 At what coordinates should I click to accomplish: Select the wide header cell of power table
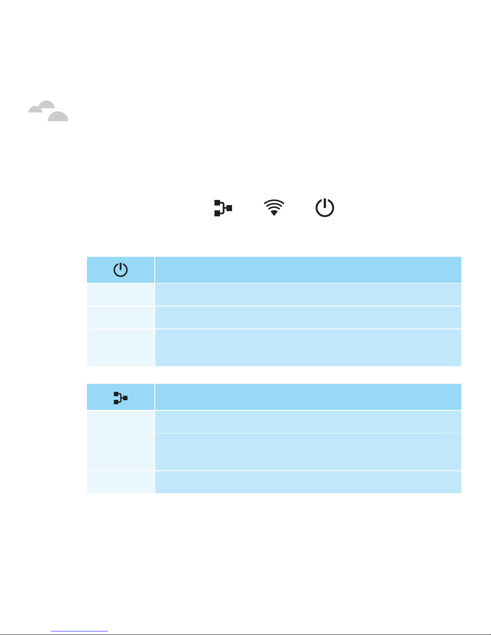[308, 270]
